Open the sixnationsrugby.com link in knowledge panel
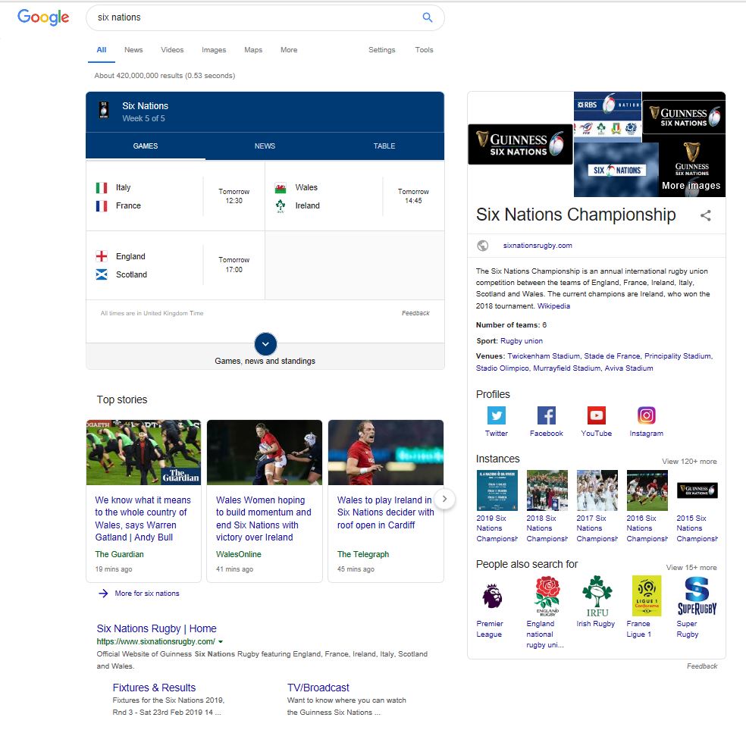Screen dimensions: 746x730 (538, 246)
